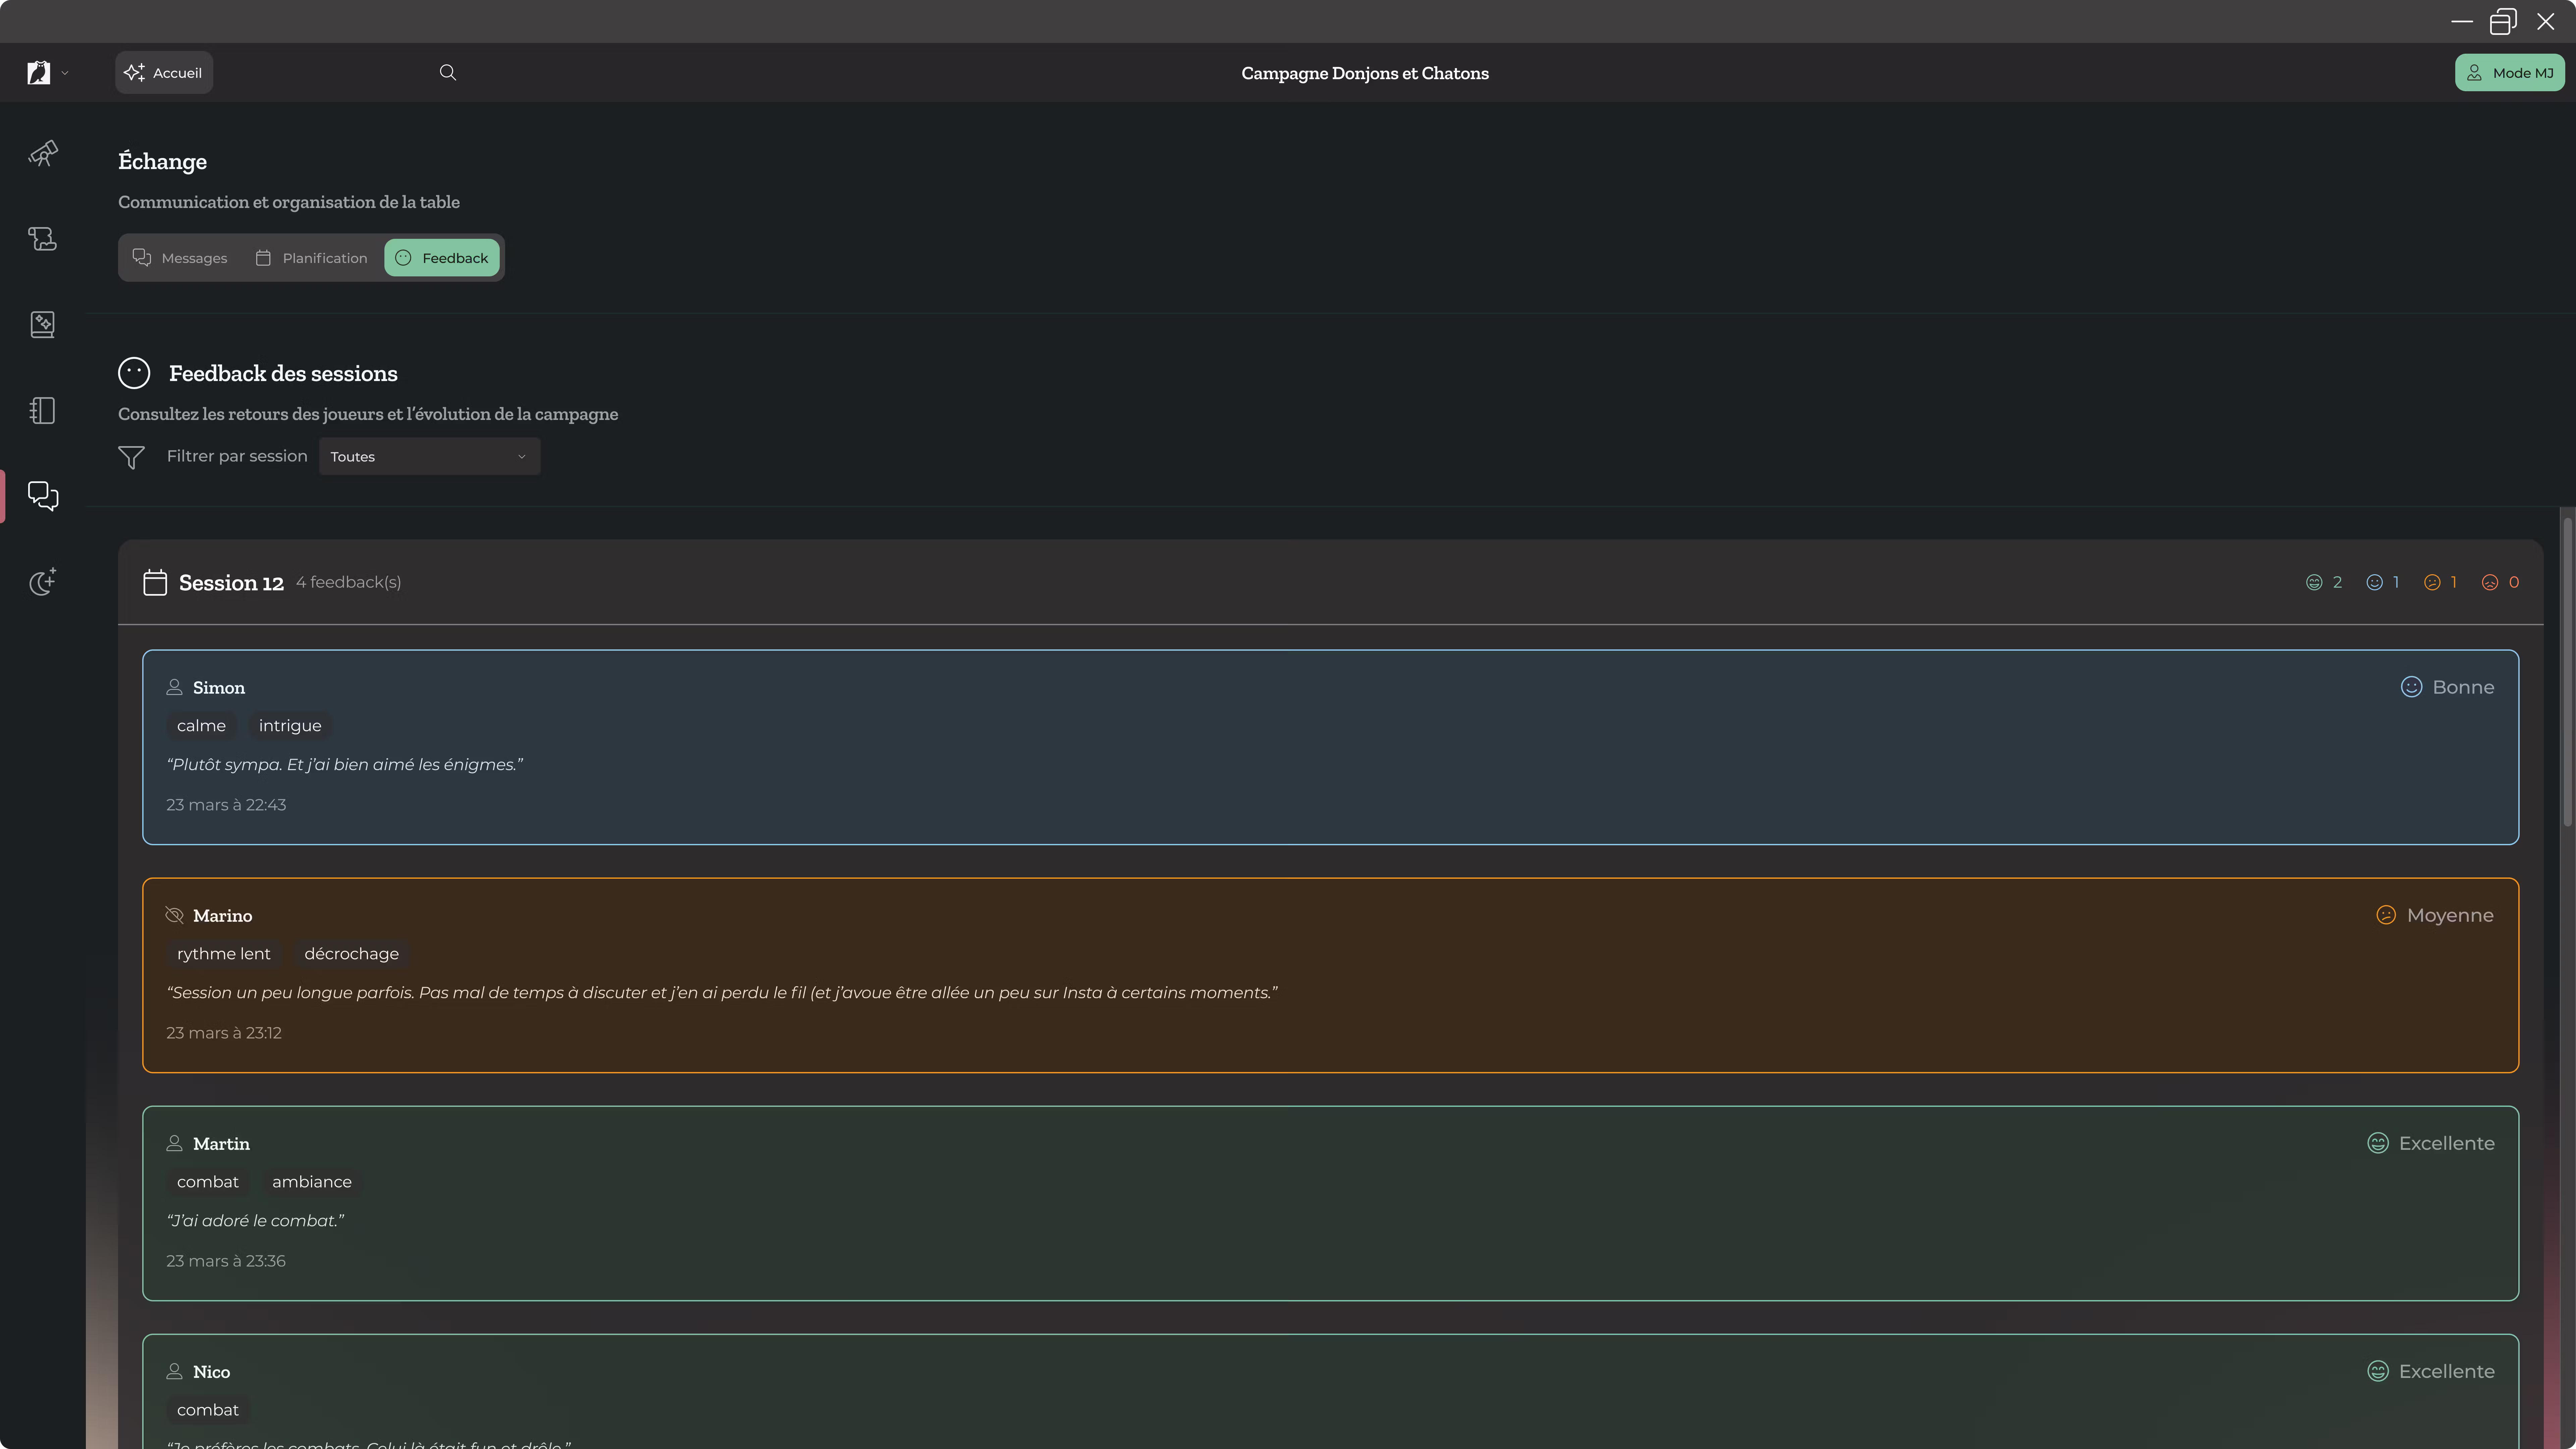Click the Feedback tab button

[x=442, y=258]
